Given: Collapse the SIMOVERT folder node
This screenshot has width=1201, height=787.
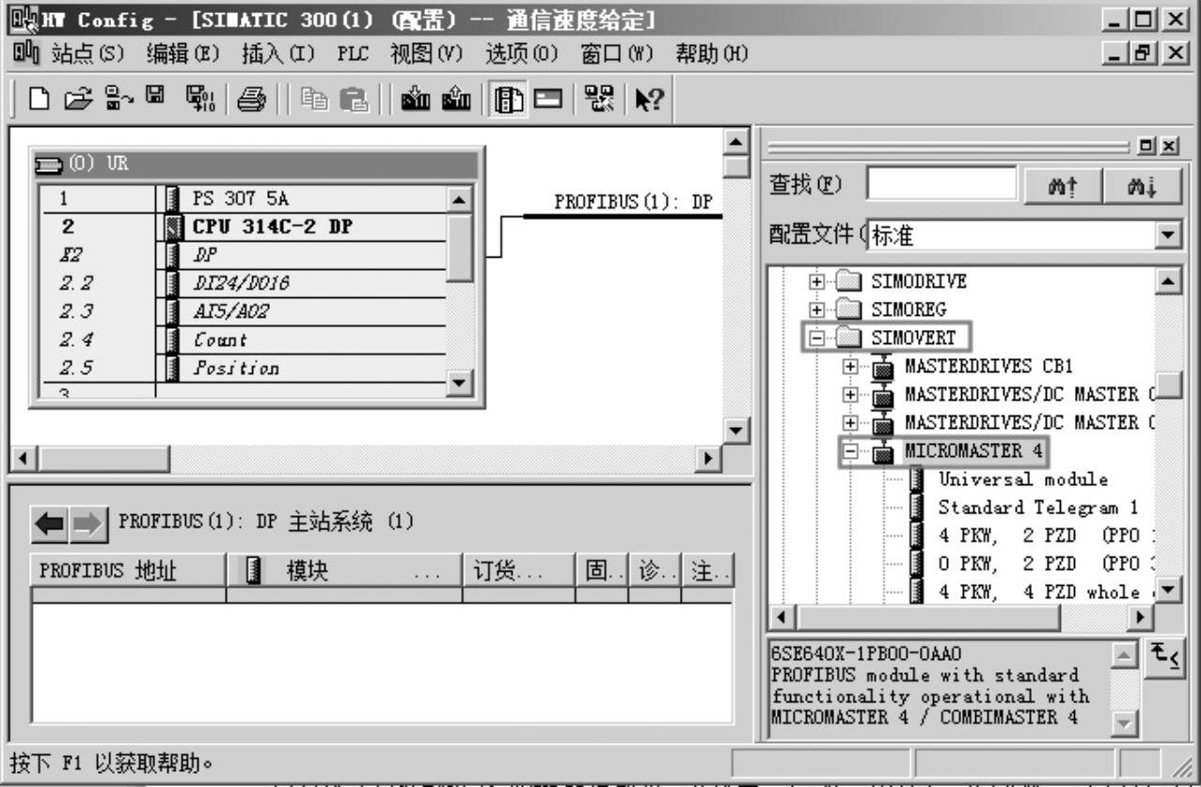Looking at the screenshot, I should [x=817, y=337].
